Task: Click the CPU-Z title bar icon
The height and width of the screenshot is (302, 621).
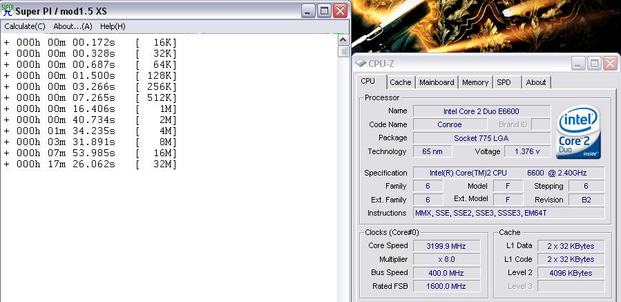Action: click(x=361, y=64)
